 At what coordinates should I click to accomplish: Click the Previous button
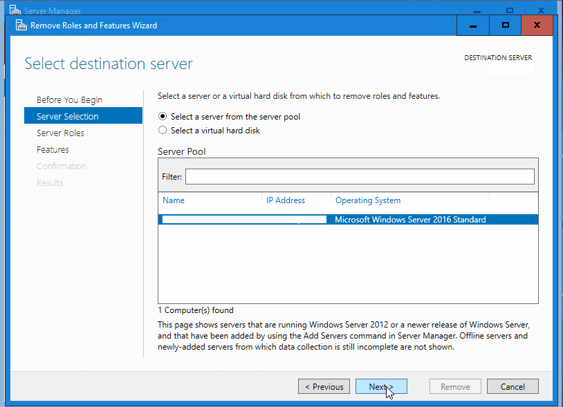[324, 386]
